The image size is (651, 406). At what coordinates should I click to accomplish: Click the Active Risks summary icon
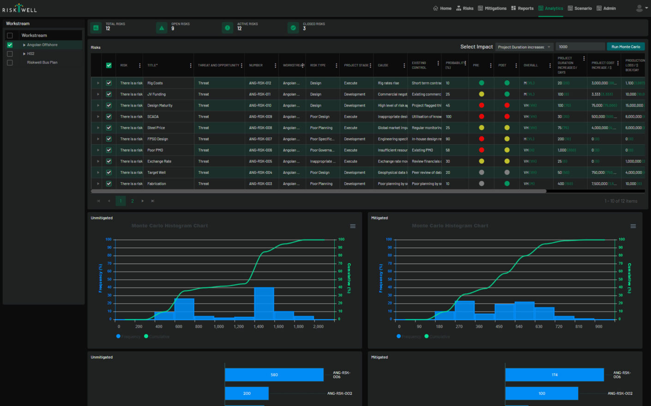[x=228, y=28]
